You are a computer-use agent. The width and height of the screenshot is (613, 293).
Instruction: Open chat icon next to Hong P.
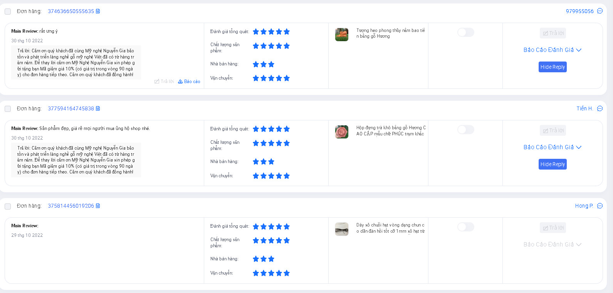coord(600,206)
